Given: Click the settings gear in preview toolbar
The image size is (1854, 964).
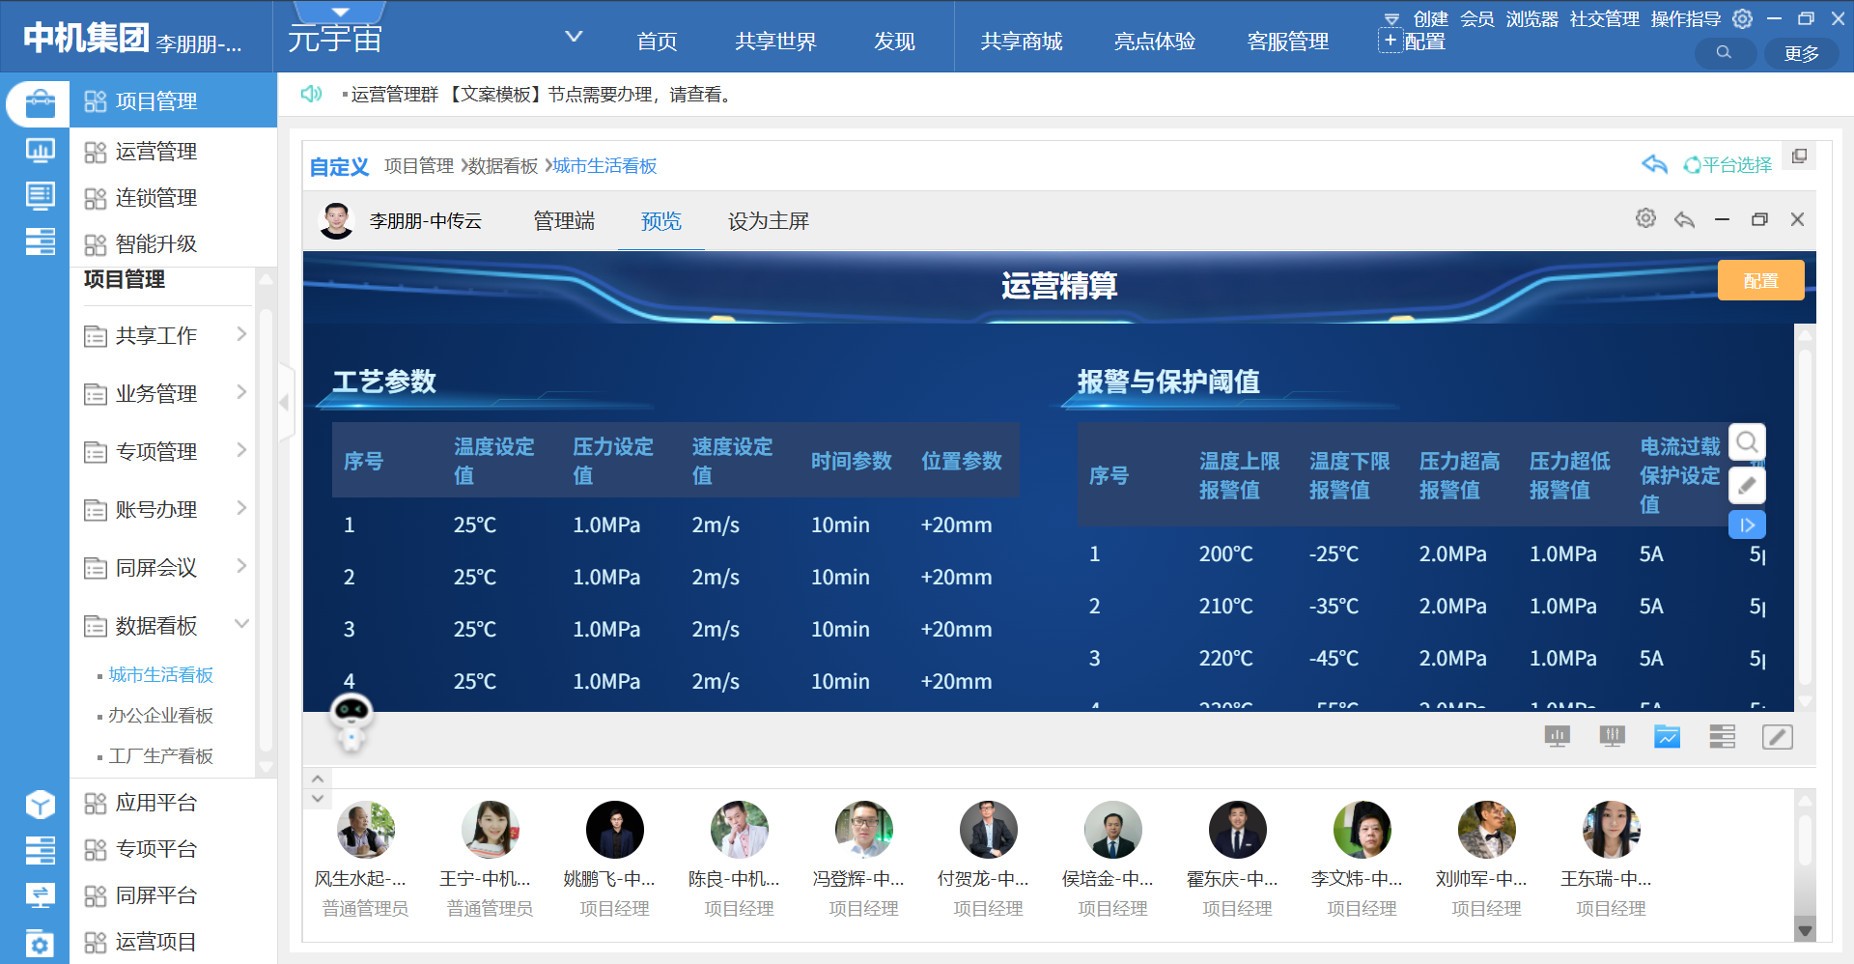Looking at the screenshot, I should (1645, 219).
